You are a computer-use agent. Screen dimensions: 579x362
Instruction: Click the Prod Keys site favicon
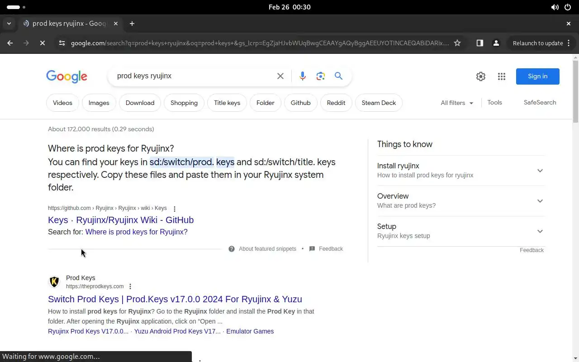[54, 282]
